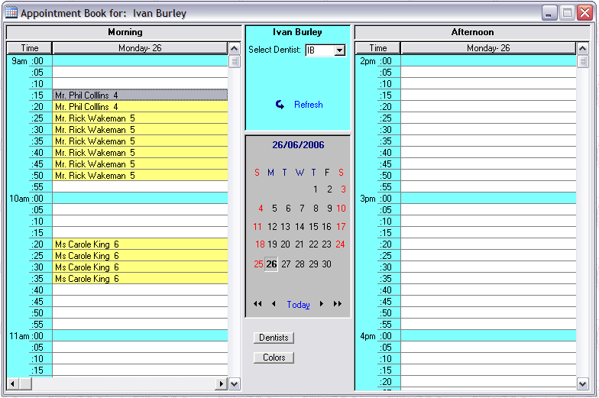Viewport: 599px width, 398px height.
Task: Go to next month with right arrow
Action: [322, 304]
